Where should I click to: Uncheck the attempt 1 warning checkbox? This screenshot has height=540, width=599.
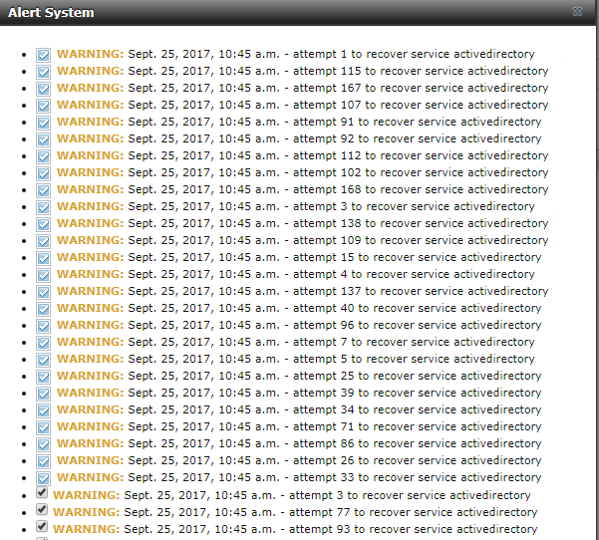(43, 55)
